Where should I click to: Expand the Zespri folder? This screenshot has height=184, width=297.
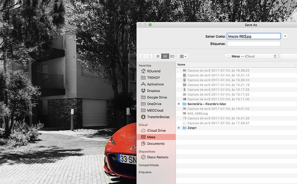[179, 128]
